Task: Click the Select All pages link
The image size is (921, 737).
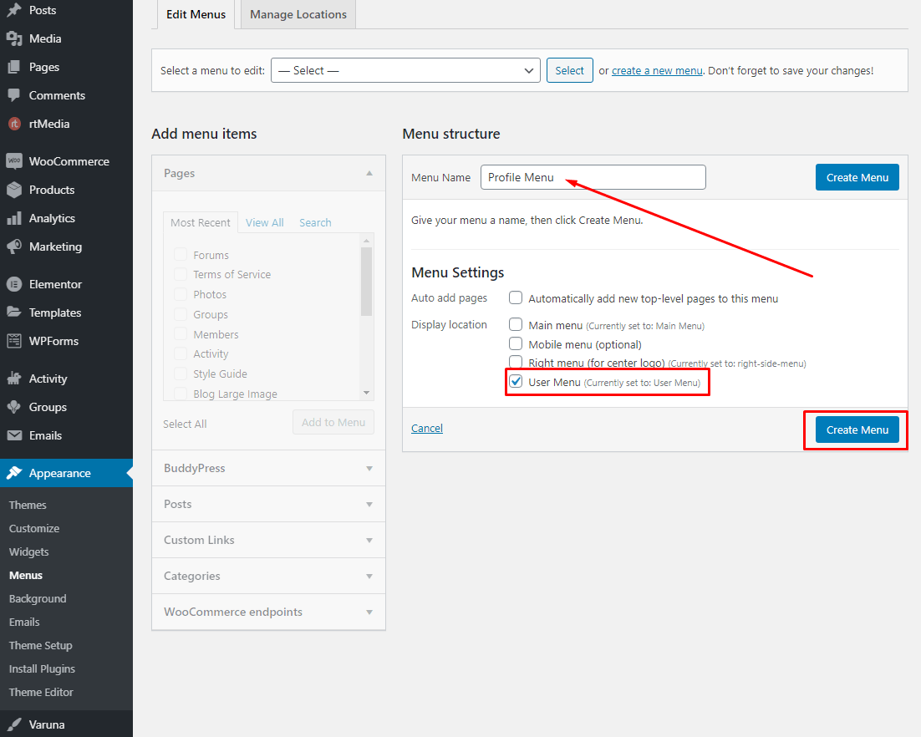Action: tap(185, 424)
